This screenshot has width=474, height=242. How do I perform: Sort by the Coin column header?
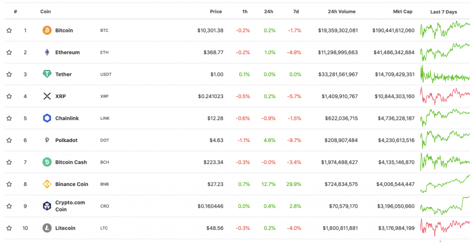(x=46, y=12)
